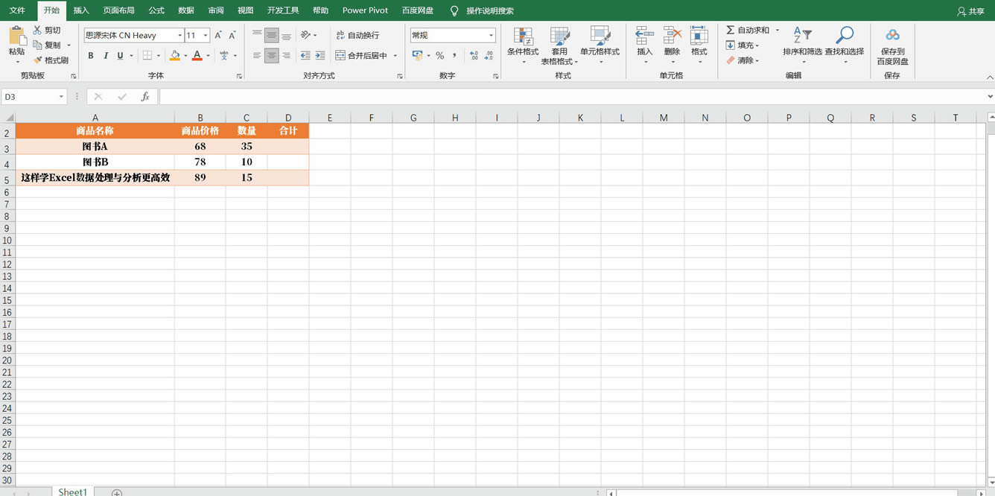Click the Find and Select magnifier icon
Screen dimensions: 995x496
[845, 36]
